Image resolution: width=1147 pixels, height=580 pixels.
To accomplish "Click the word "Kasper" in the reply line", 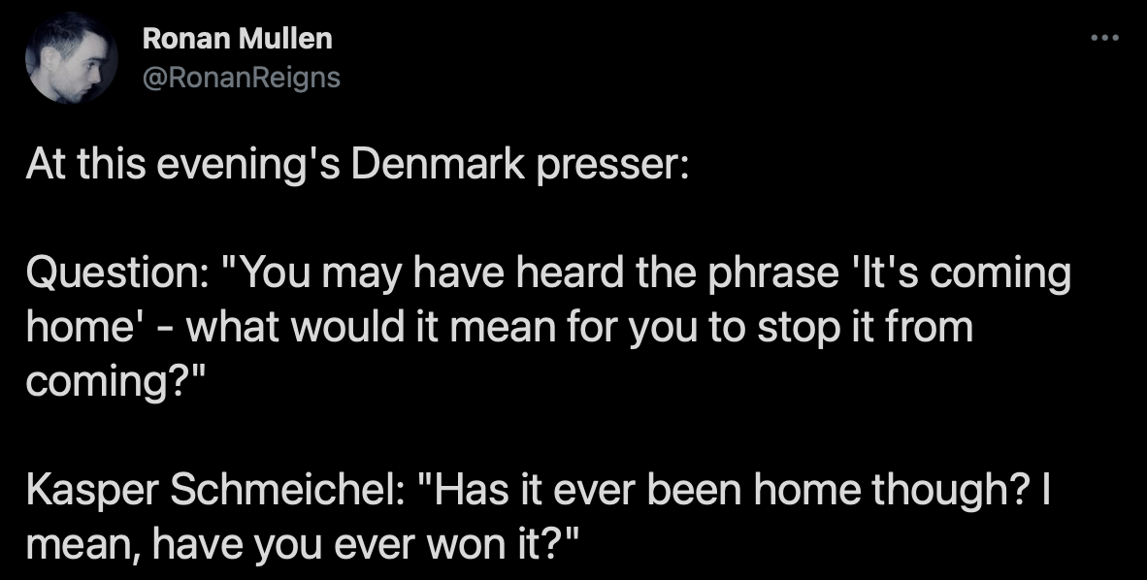I will 93,492.
